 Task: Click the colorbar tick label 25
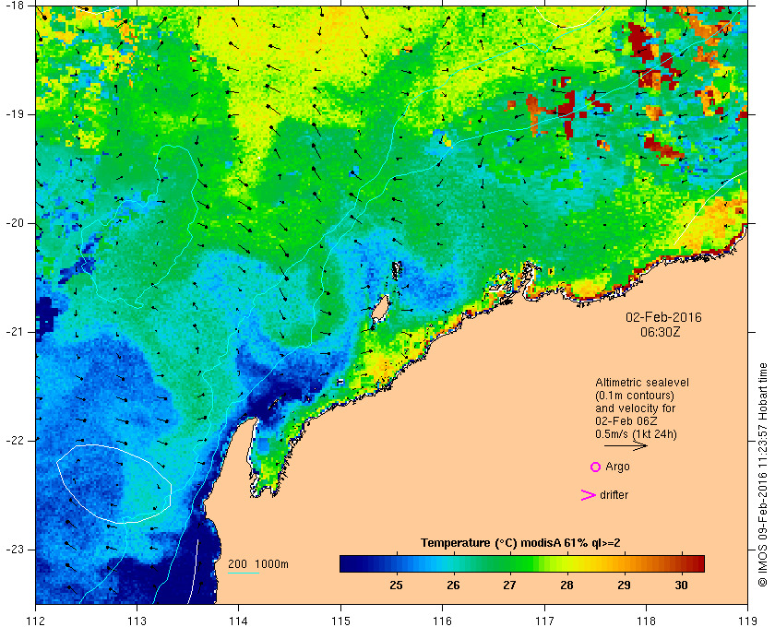(x=396, y=586)
